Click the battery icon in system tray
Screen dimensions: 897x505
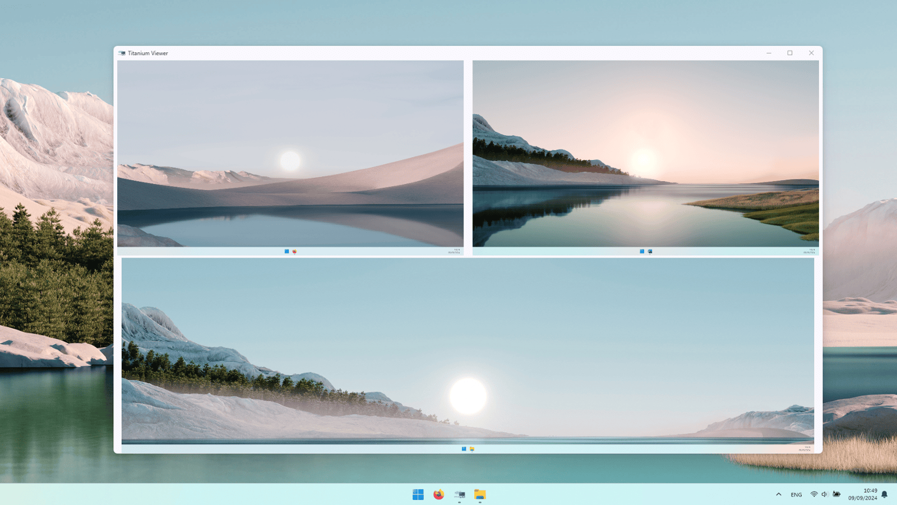point(836,494)
